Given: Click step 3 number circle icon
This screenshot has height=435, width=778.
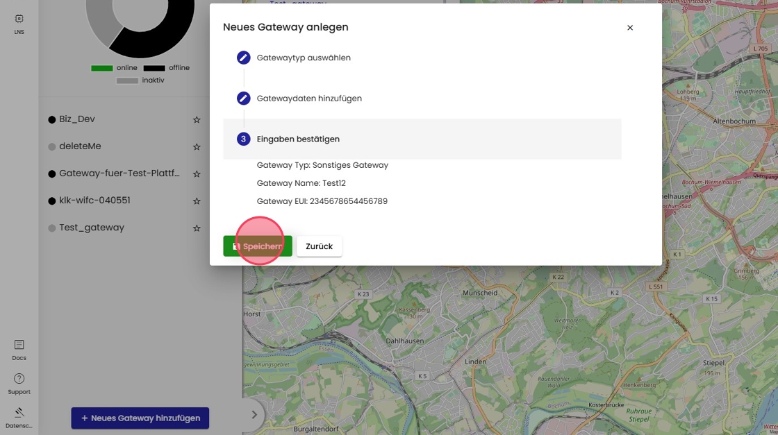Looking at the screenshot, I should [243, 139].
